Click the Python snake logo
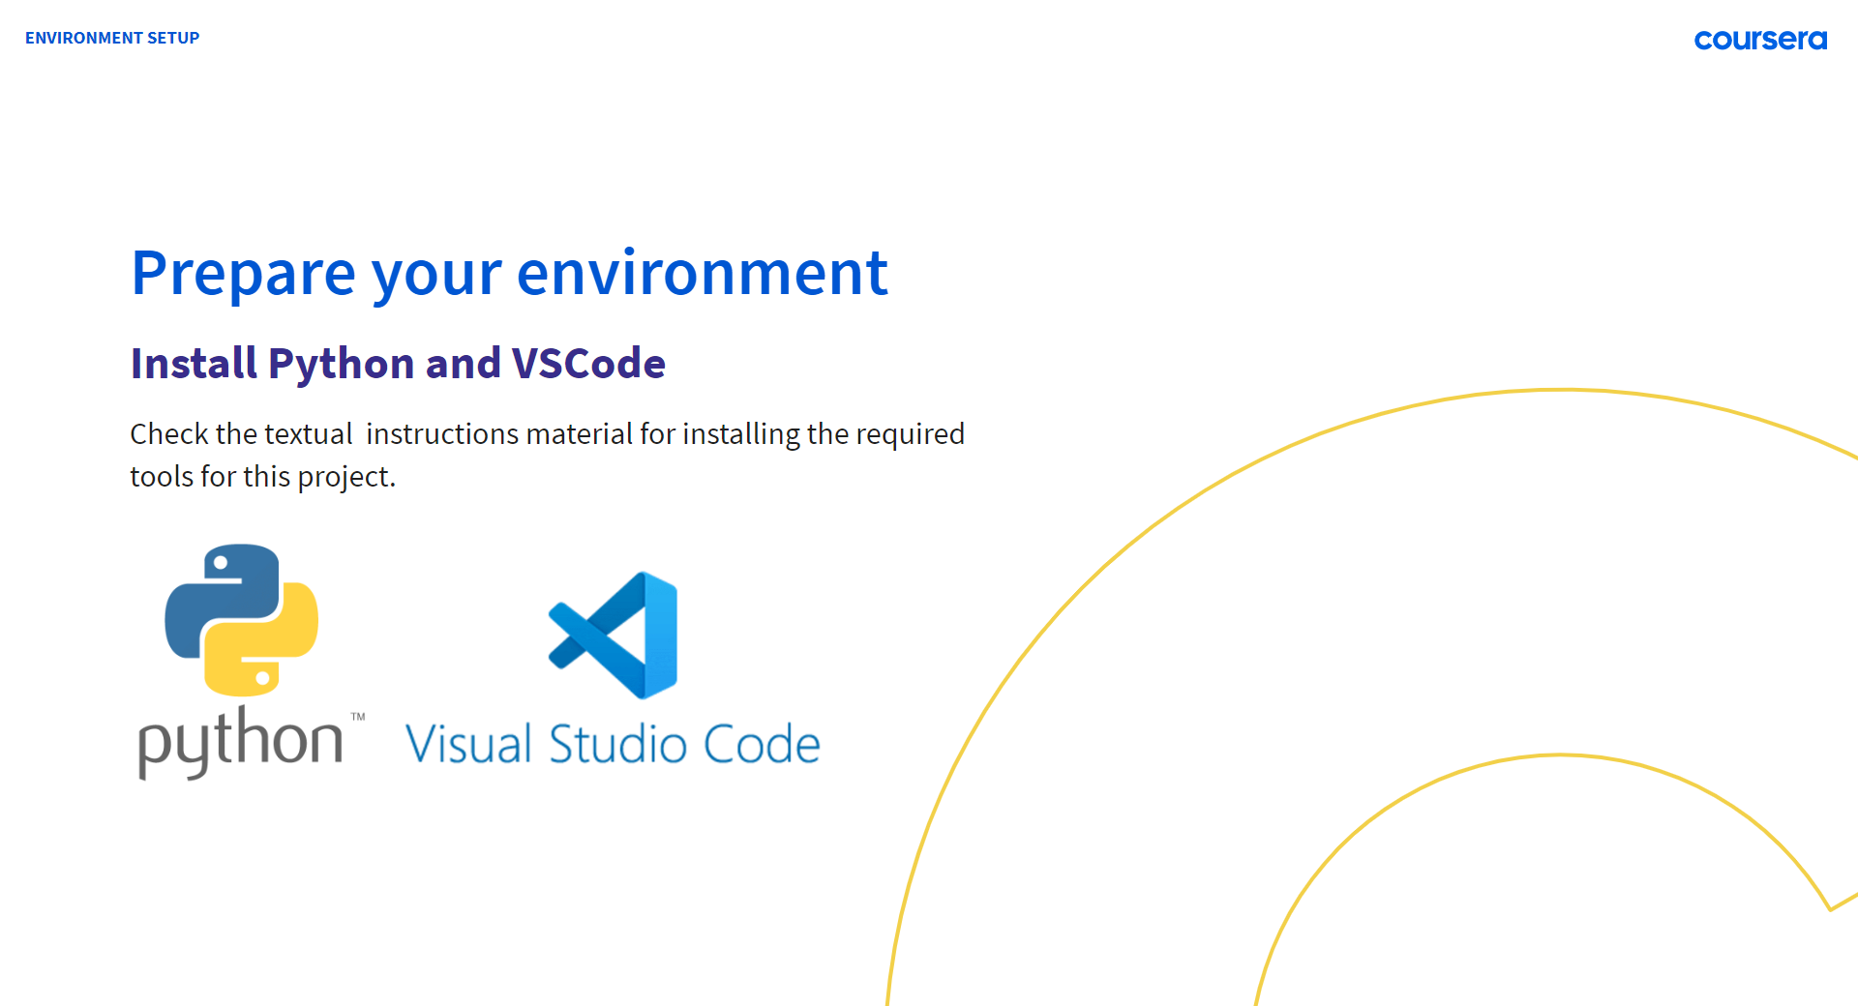 [x=242, y=620]
